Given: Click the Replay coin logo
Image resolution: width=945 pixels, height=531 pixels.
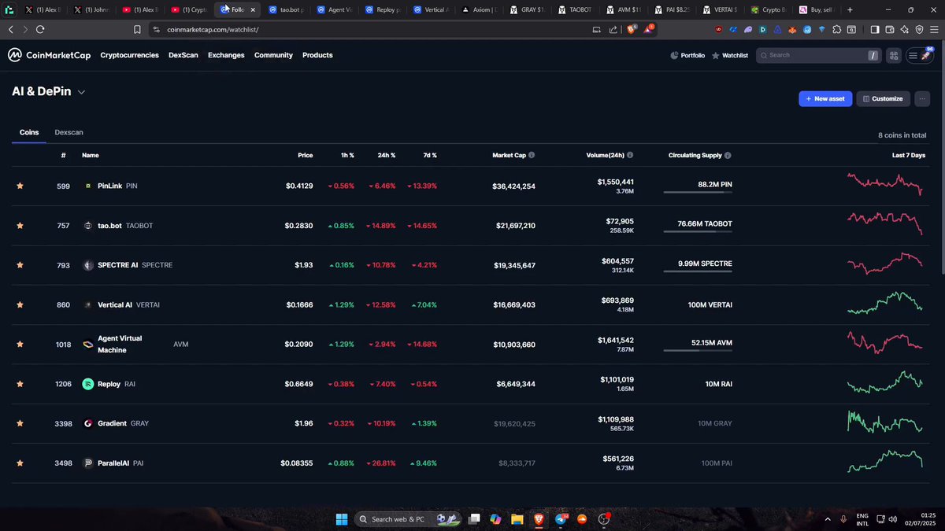Looking at the screenshot, I should pos(88,384).
